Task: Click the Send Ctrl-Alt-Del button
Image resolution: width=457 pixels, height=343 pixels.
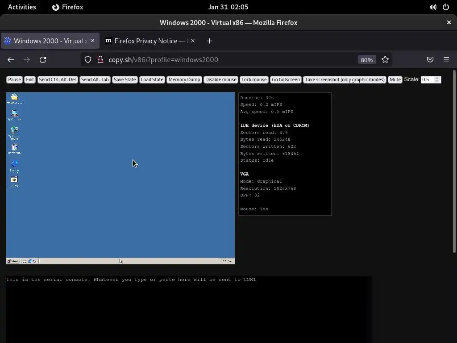Action: click(58, 79)
